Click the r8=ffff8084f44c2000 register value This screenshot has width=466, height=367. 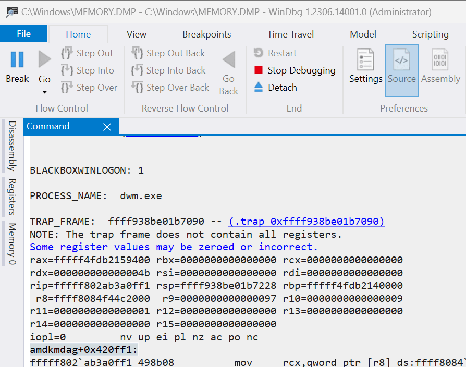(93, 299)
